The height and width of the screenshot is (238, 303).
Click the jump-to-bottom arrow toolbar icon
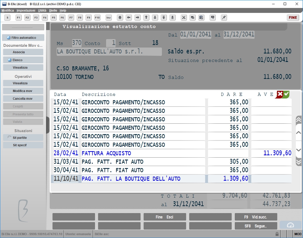[x=173, y=17]
